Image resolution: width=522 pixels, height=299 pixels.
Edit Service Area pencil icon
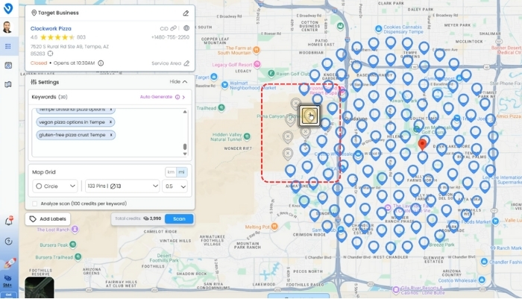click(x=186, y=63)
